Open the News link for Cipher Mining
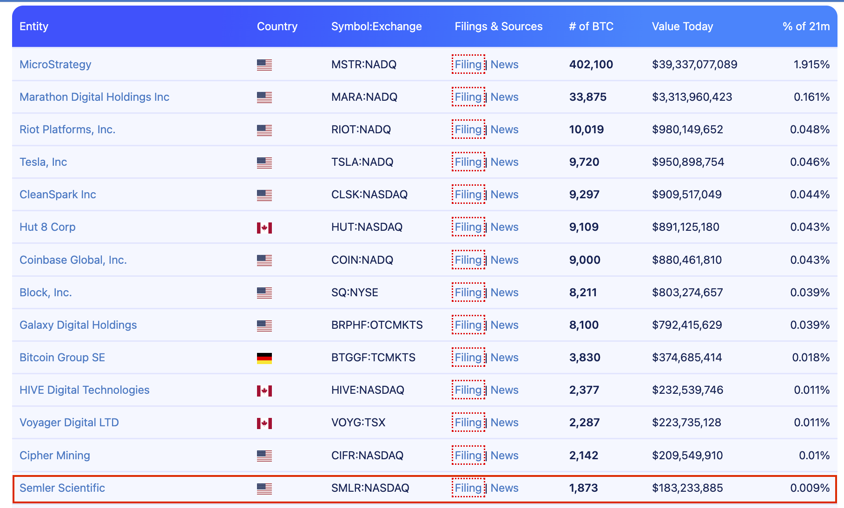The image size is (844, 508). [x=504, y=456]
